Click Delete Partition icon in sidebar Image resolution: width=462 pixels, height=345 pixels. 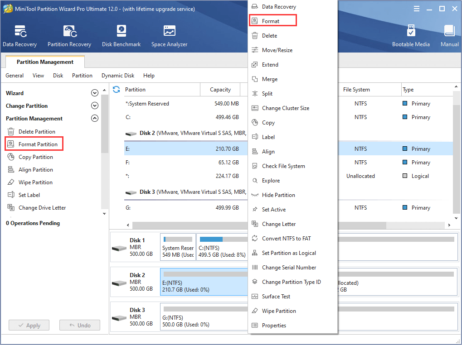(11, 131)
